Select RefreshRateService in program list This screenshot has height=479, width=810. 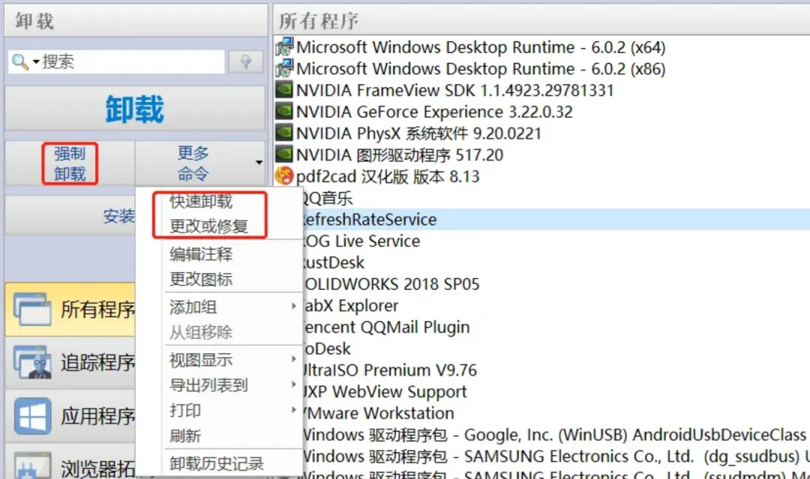[367, 220]
